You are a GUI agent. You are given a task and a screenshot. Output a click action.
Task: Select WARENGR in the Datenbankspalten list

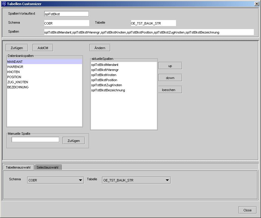click(x=44, y=67)
